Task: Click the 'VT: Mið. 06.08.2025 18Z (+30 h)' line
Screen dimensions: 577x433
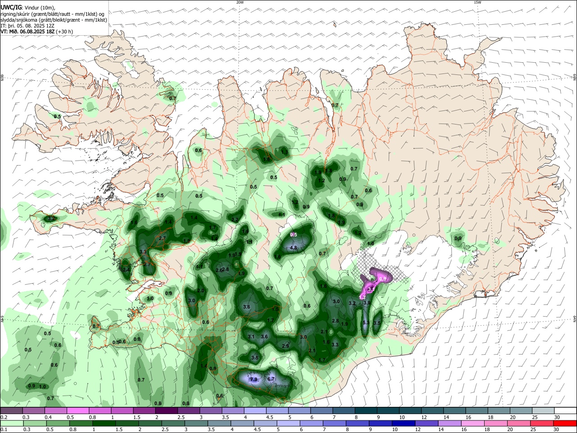Action: 37,32
